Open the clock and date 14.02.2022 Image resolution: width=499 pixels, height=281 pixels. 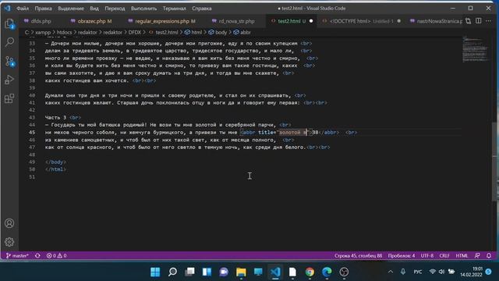pos(471,272)
